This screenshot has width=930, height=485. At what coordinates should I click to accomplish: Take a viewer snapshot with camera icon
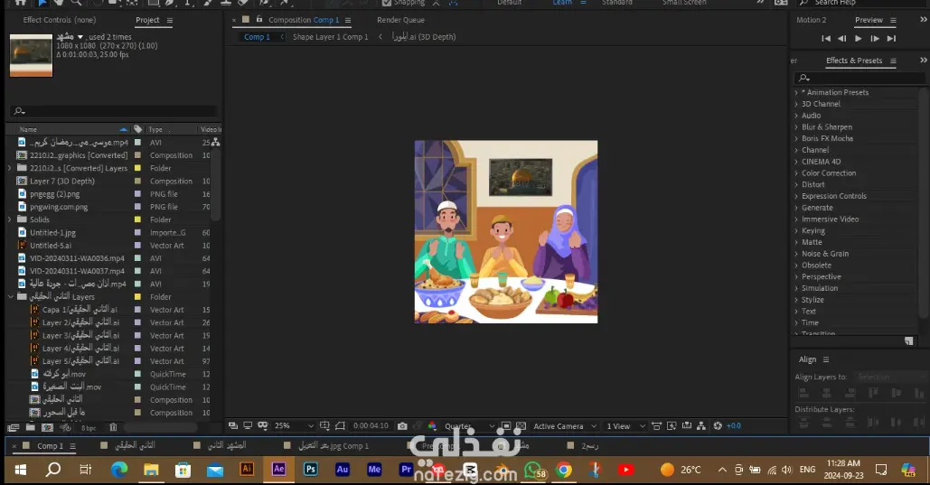click(x=402, y=425)
